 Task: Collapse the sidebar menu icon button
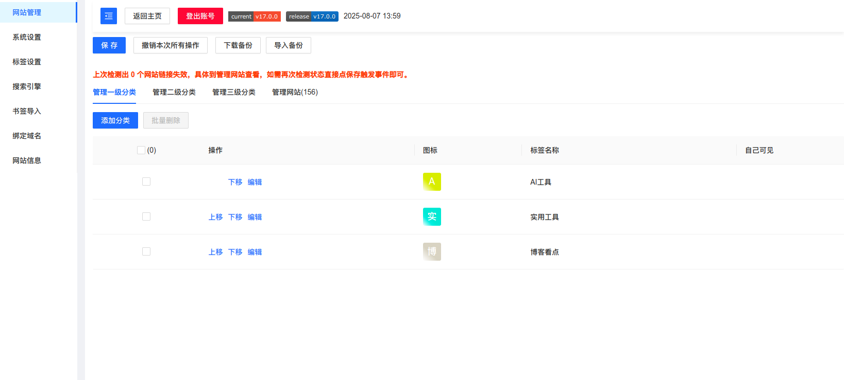click(x=109, y=16)
